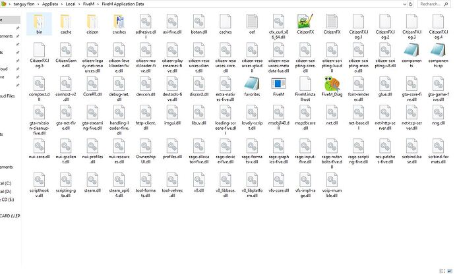455x274 pixels.
Task: Open address bar history dropdown arrow
Action: (x=404, y=5)
